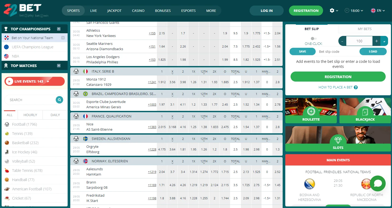Viewport: 392px width, 208px height.
Task: Select the Table Tennis paddle icon
Action: (x=7, y=171)
